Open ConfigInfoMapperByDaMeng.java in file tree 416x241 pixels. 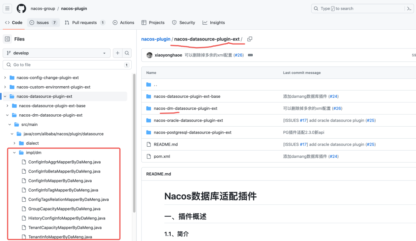(x=60, y=181)
